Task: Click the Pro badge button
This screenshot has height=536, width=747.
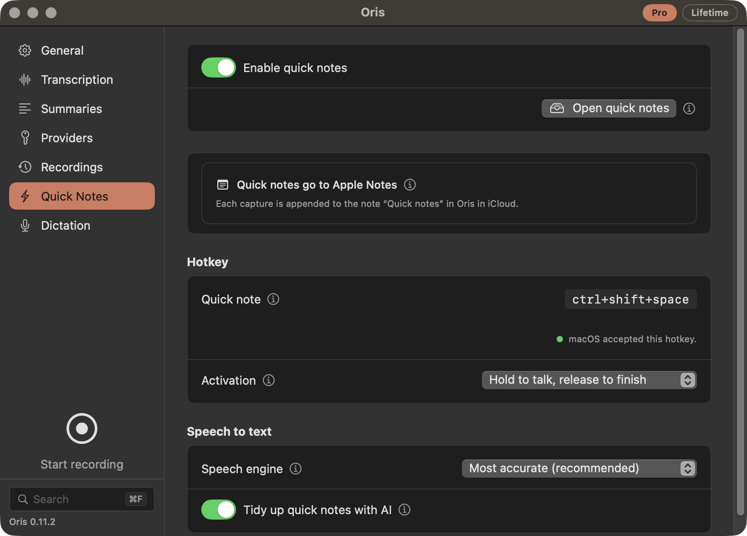Action: [x=660, y=13]
